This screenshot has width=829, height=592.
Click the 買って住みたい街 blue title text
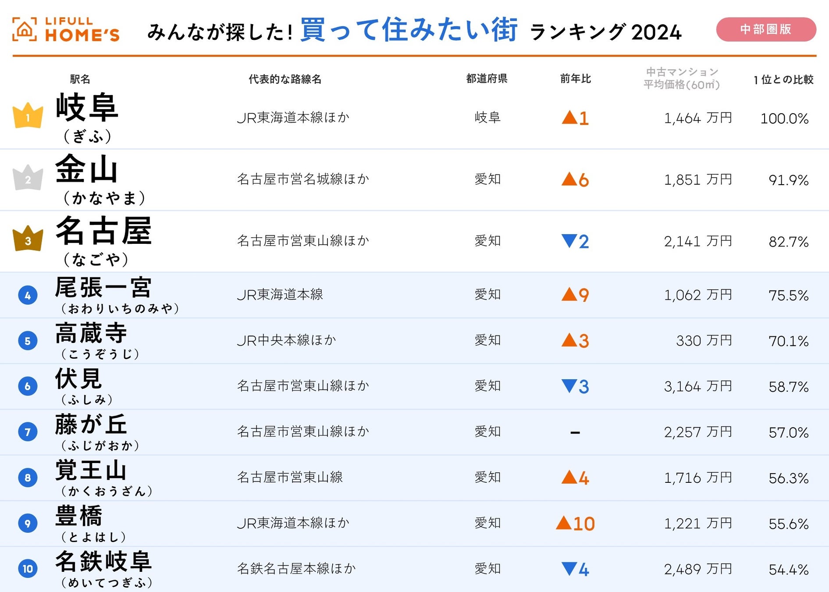point(409,30)
